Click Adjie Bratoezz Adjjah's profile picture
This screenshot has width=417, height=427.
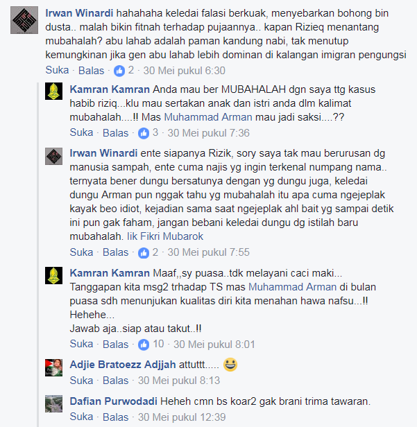pyautogui.click(x=53, y=367)
